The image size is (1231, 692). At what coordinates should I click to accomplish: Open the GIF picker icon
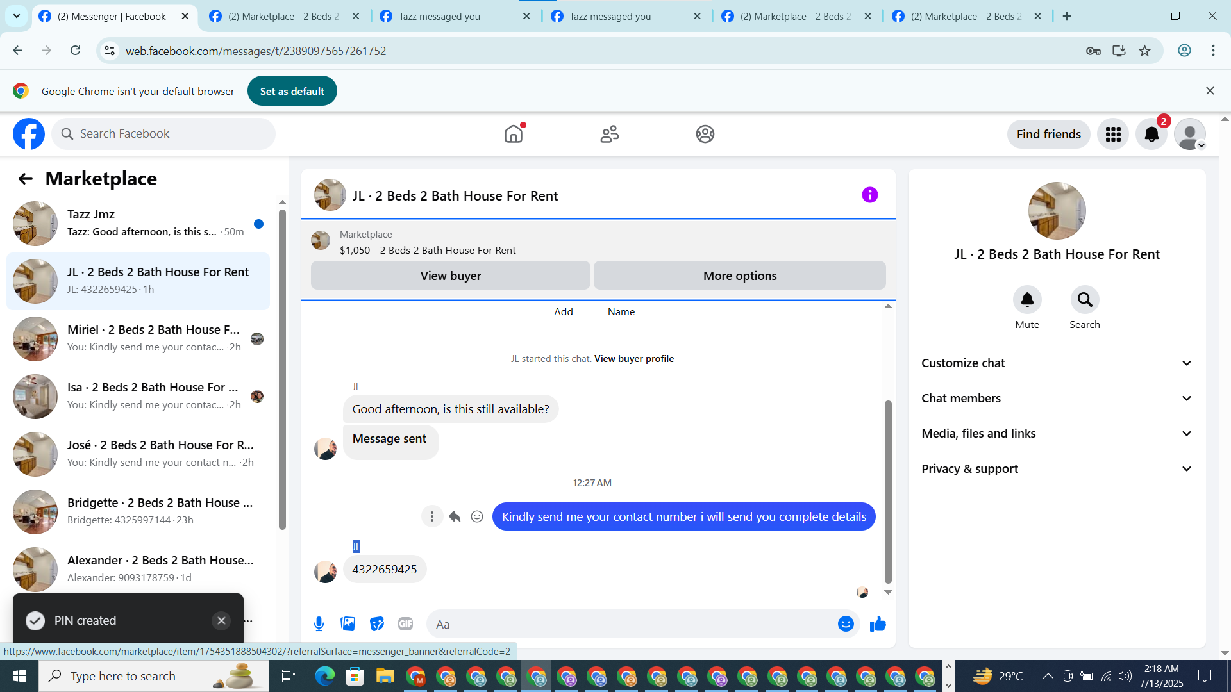(405, 624)
